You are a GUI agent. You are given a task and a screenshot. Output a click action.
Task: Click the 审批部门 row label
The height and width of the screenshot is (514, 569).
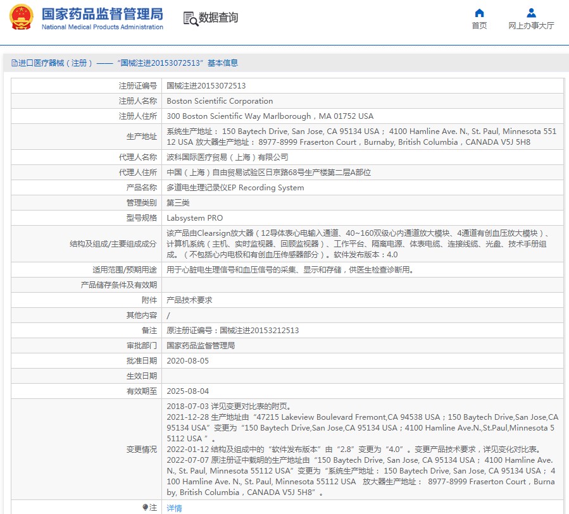[x=142, y=346]
